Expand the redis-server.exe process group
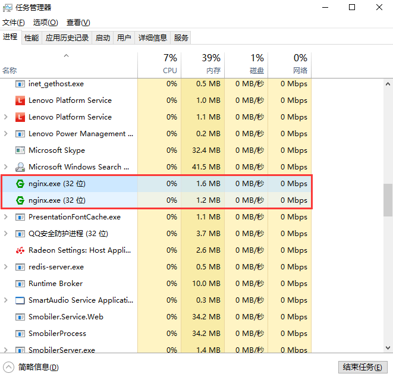 (x=6, y=267)
